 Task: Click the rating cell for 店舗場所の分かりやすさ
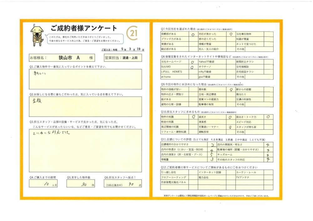point(212,145)
